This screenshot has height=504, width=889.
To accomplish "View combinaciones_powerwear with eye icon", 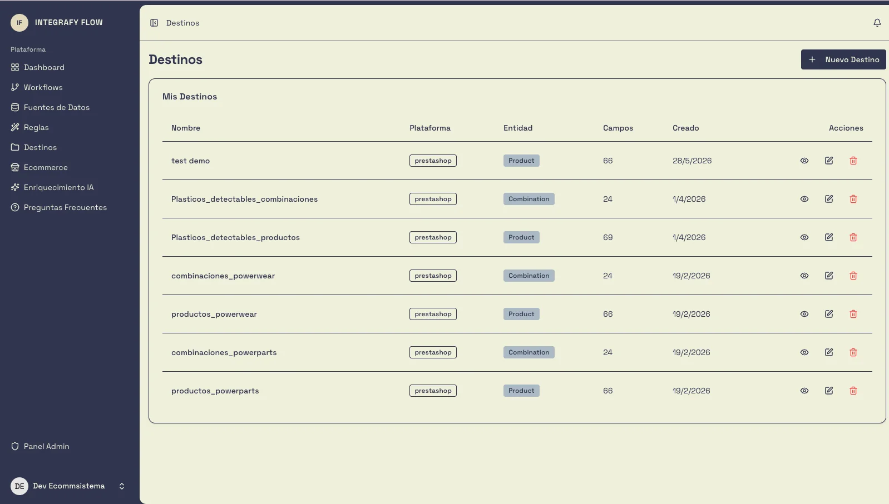I will click(x=804, y=276).
